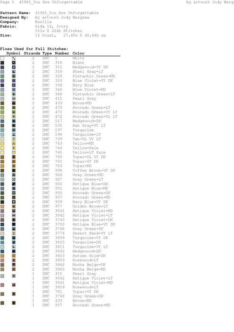
Task: Click the floss number '3810'
Action: [x=60, y=242]
